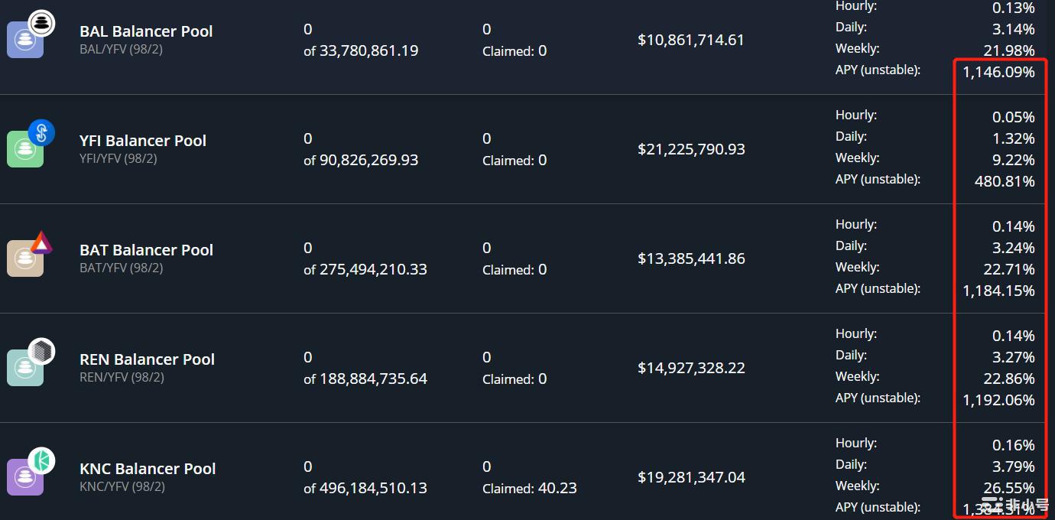Open the BAT Balancer Pool title
This screenshot has width=1055, height=520.
[146, 250]
